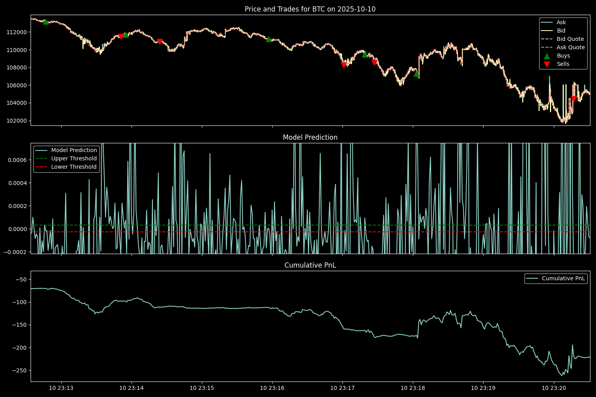
Task: Click the green buy marker near 23:16
Action: [x=269, y=39]
